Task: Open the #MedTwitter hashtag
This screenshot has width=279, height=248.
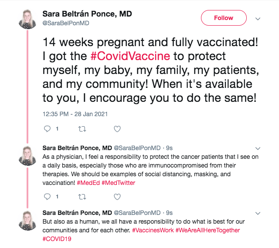Action: pos(119,183)
